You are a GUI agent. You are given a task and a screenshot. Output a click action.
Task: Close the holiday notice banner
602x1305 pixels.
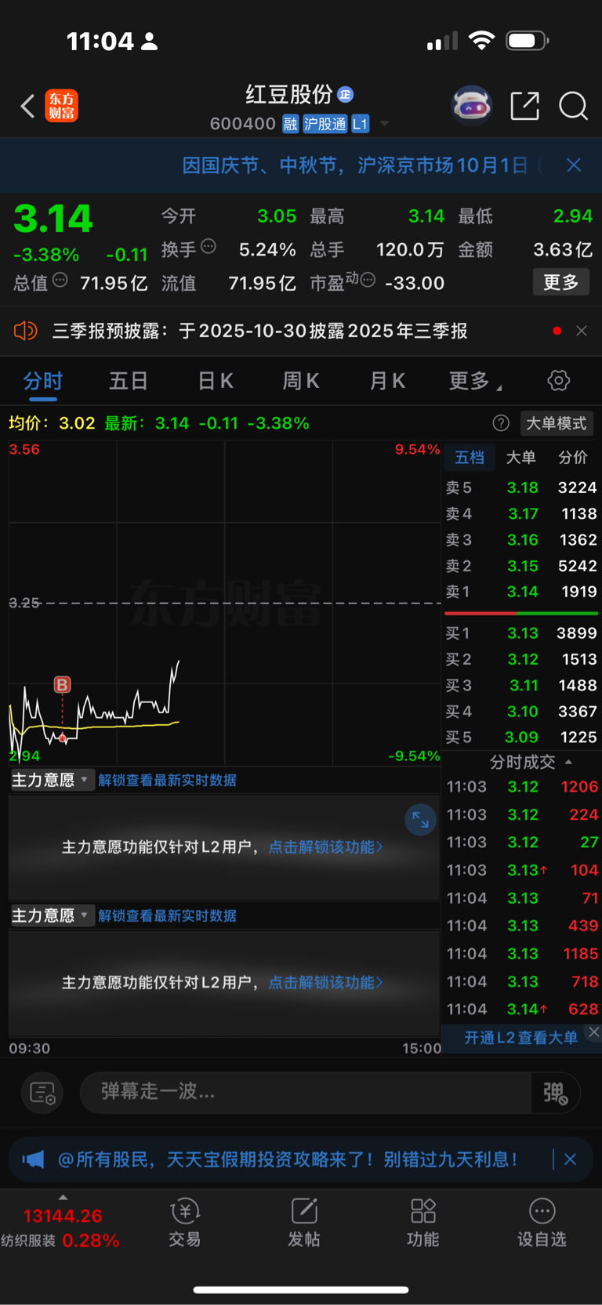pos(574,165)
